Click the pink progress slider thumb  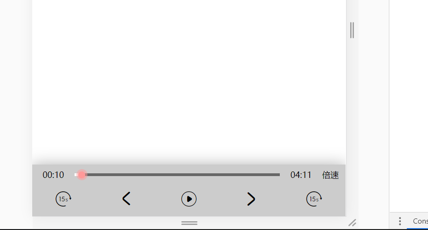click(x=81, y=175)
